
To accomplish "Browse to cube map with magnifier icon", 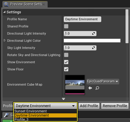I will (x=97, y=88).
